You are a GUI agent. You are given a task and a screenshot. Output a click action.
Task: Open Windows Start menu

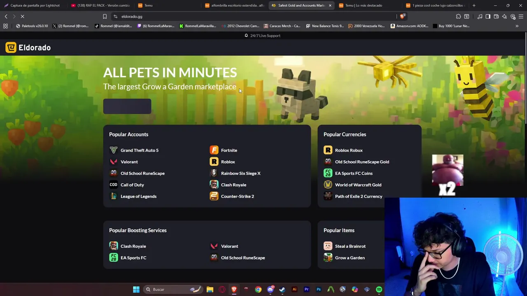tap(136, 289)
